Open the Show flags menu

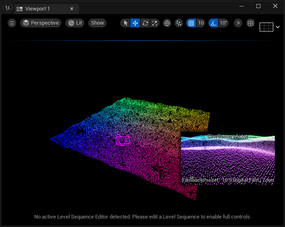coord(98,23)
